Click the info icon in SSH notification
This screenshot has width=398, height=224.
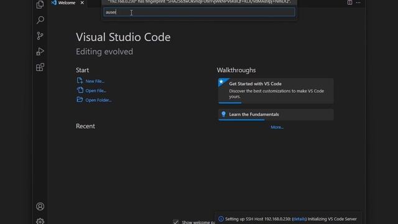pos(221,219)
